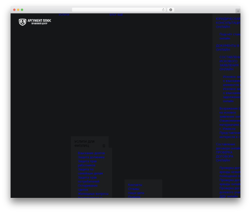251x213 pixels.
Task: Open Исковое заявление о взыскании алиментов link
Action: (x=231, y=81)
